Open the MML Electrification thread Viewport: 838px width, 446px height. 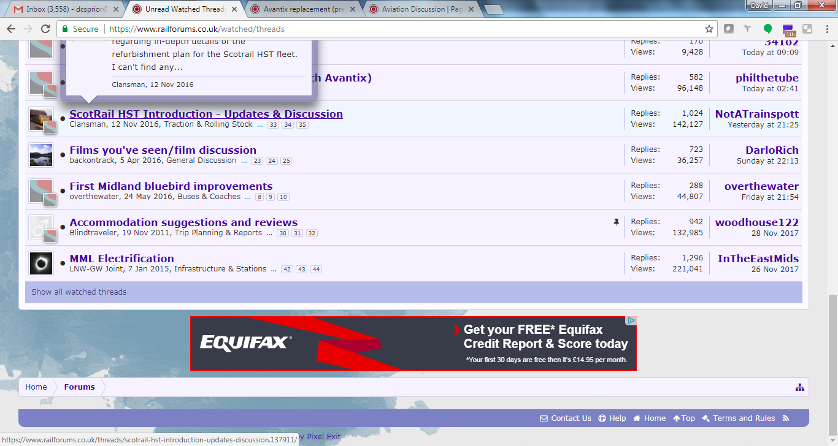pyautogui.click(x=121, y=259)
